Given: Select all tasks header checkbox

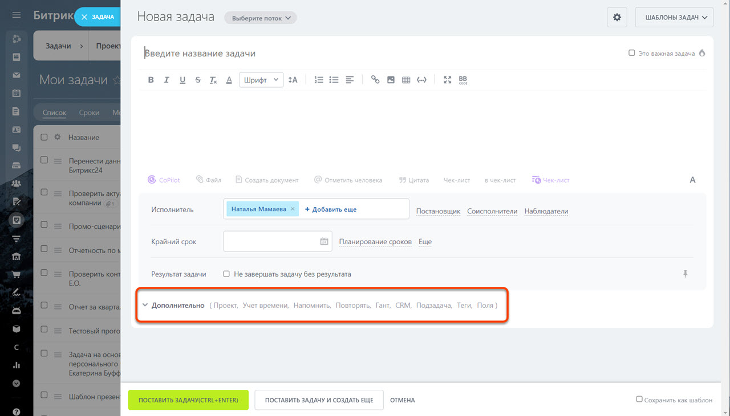Looking at the screenshot, I should (x=44, y=137).
